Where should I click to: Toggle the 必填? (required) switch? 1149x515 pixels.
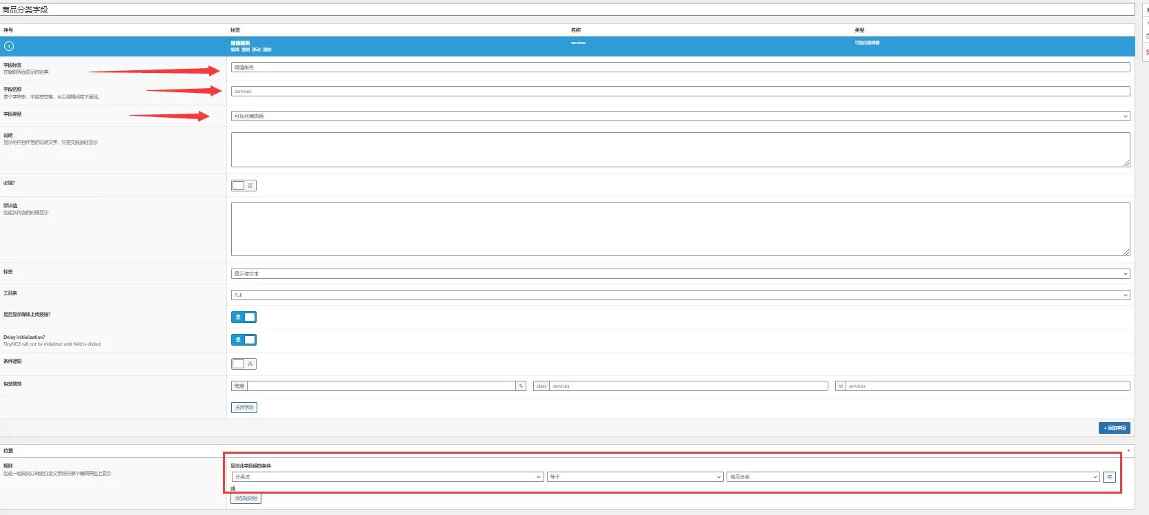tap(244, 186)
